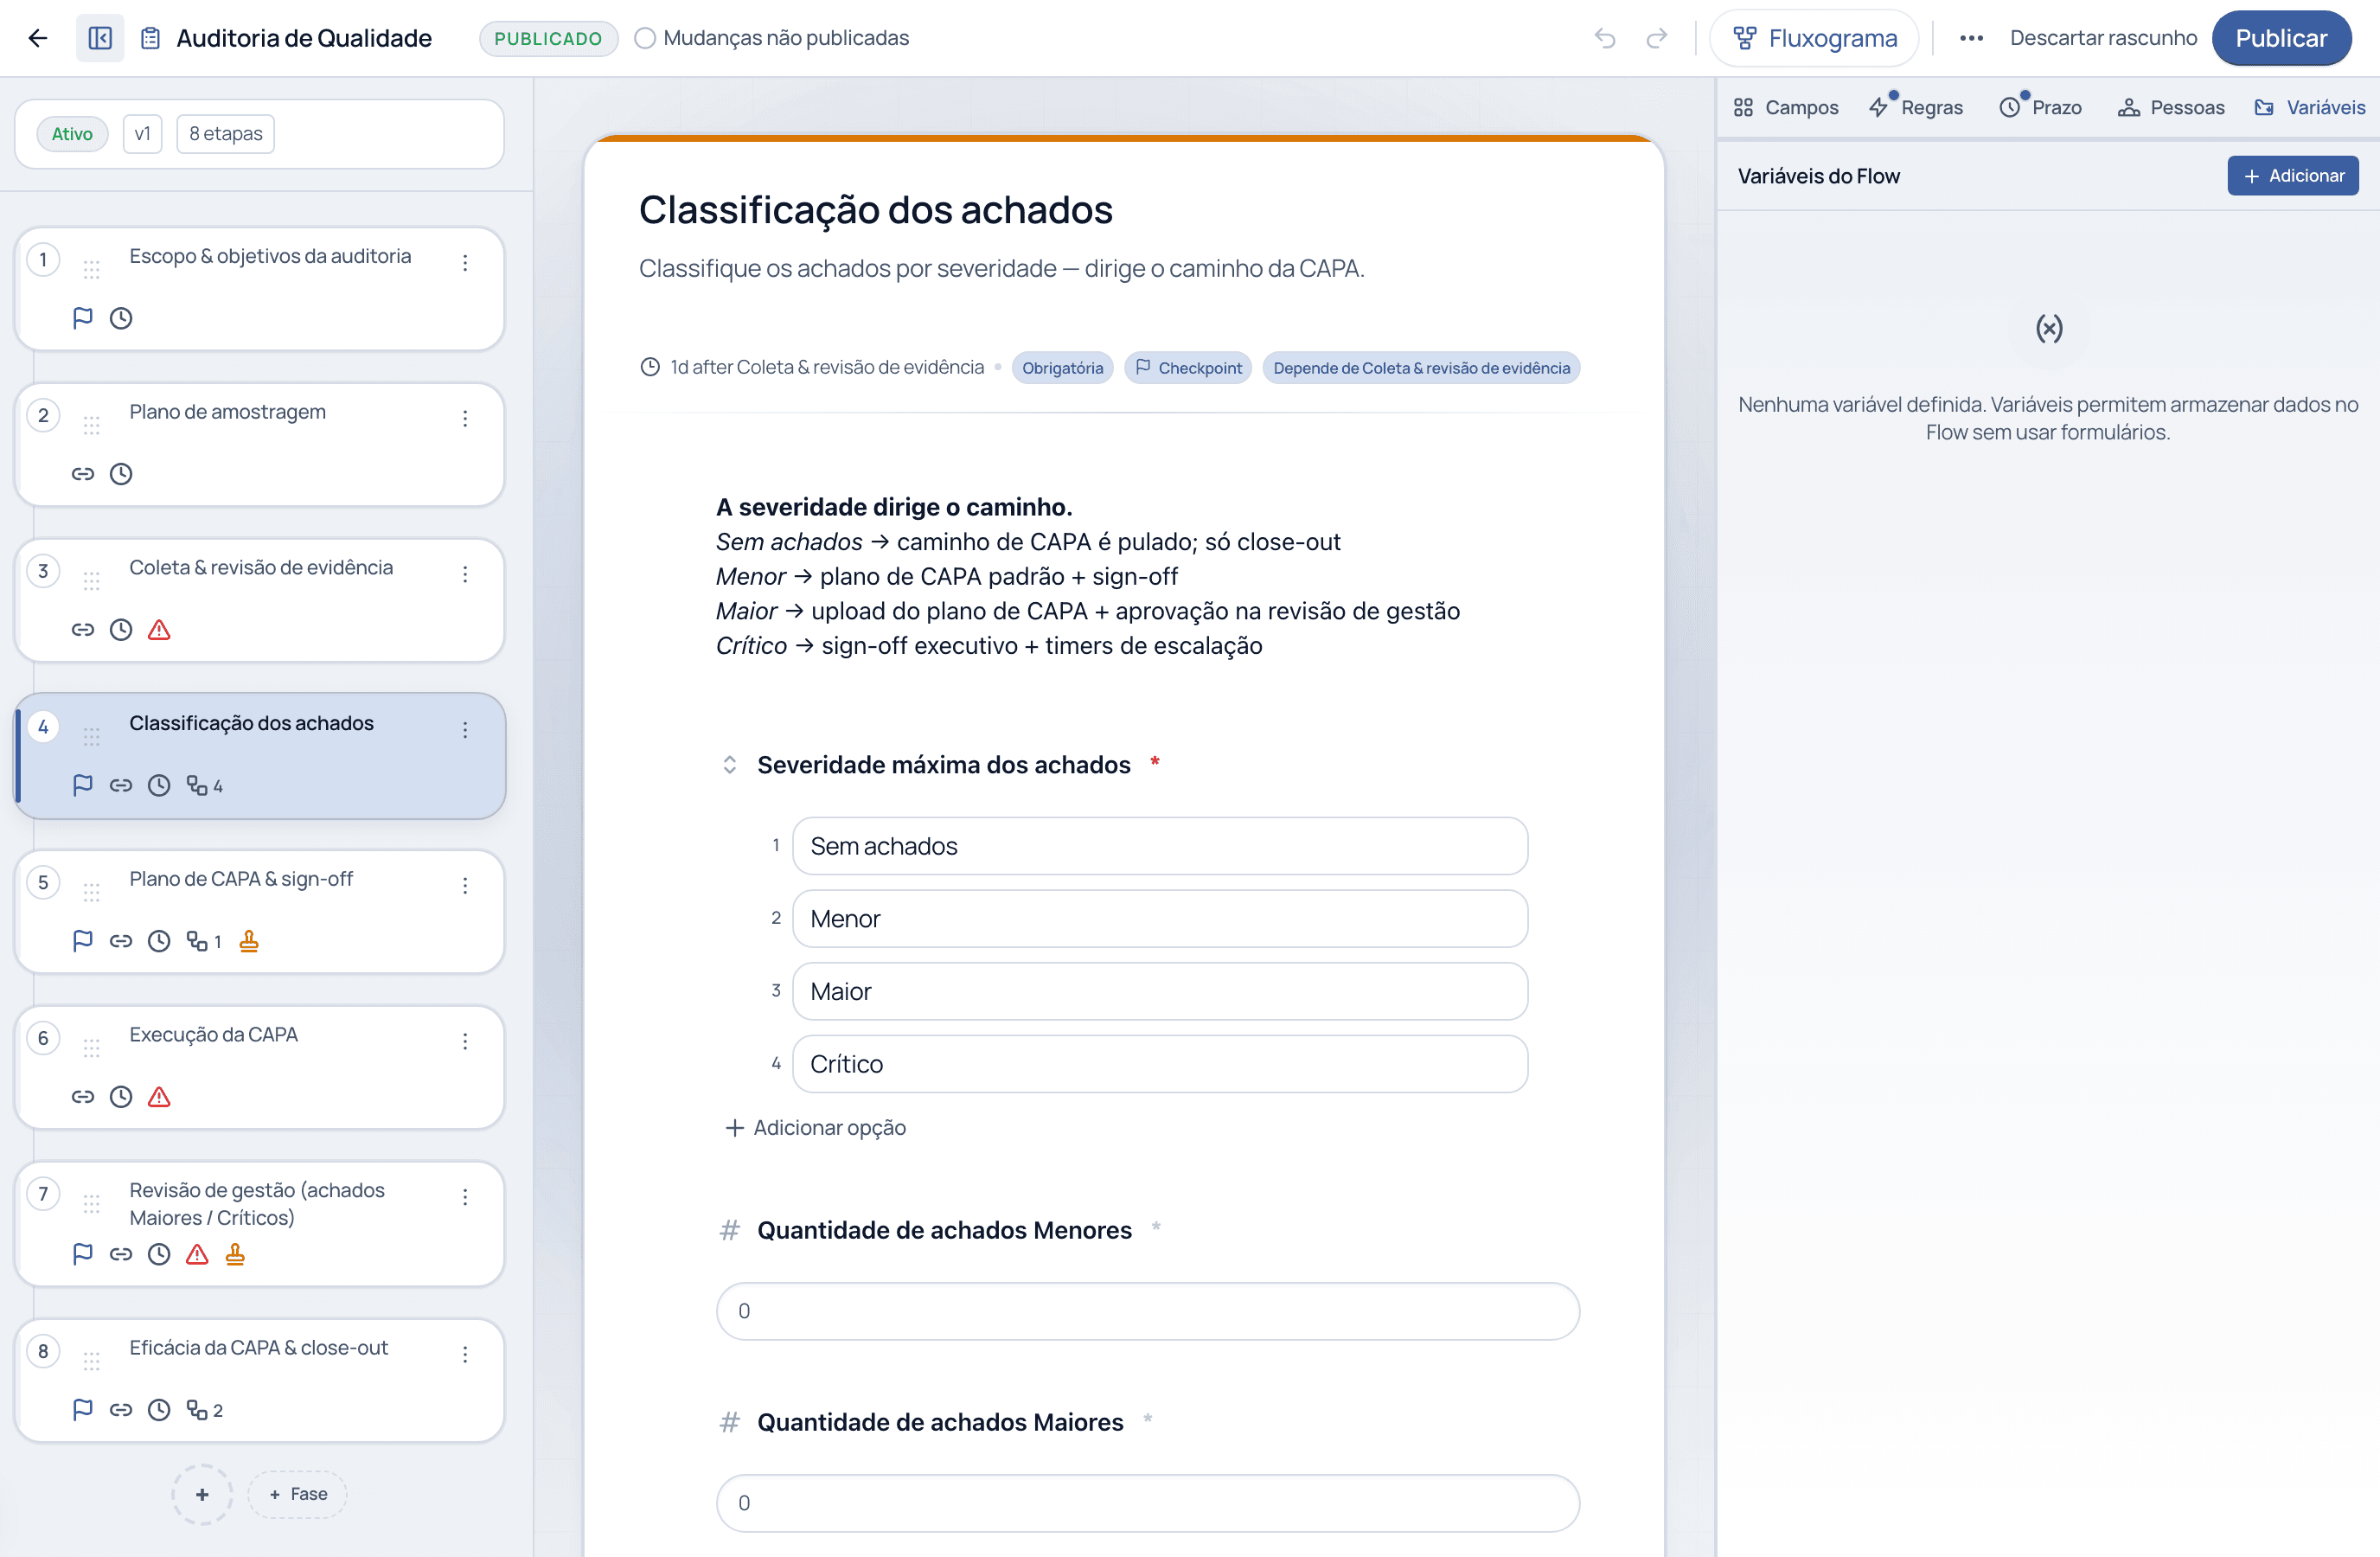The width and height of the screenshot is (2380, 1557).
Task: Click Depende de Coleta & revisão tag
Action: [x=1421, y=368]
